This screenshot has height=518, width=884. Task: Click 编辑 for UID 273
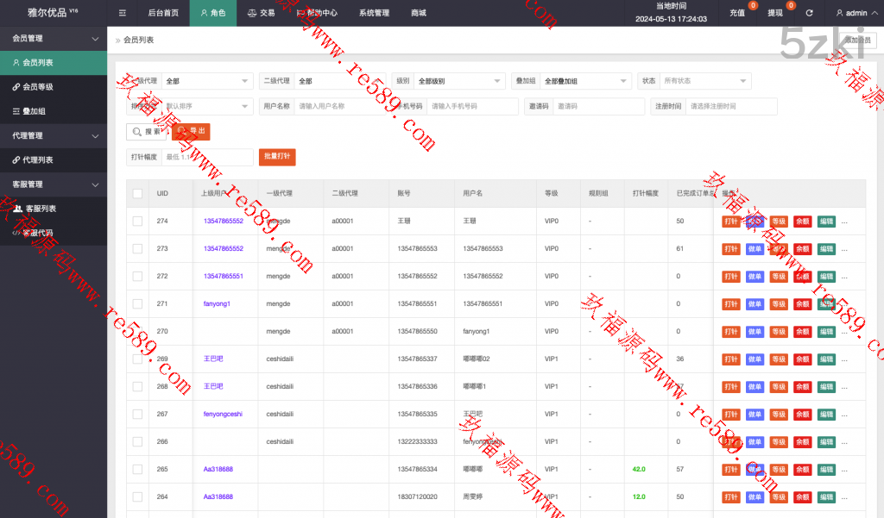coord(826,249)
